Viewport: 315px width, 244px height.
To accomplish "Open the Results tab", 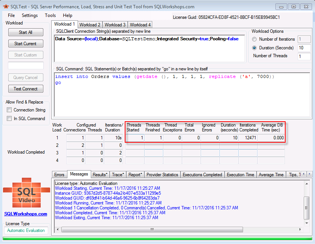I will point(100,175).
